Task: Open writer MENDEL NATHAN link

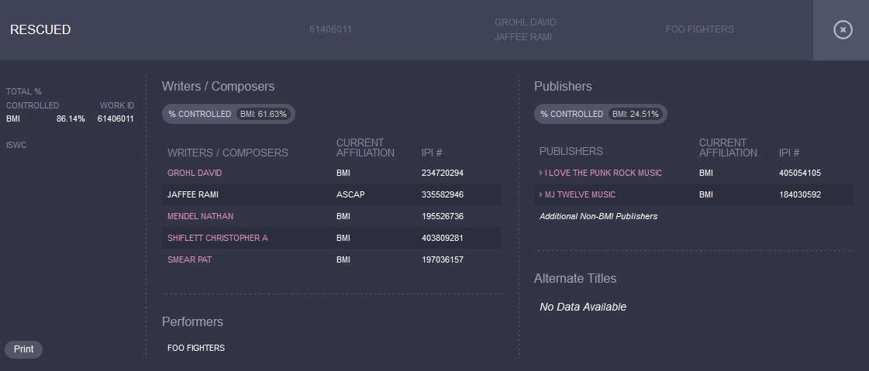Action: (200, 216)
